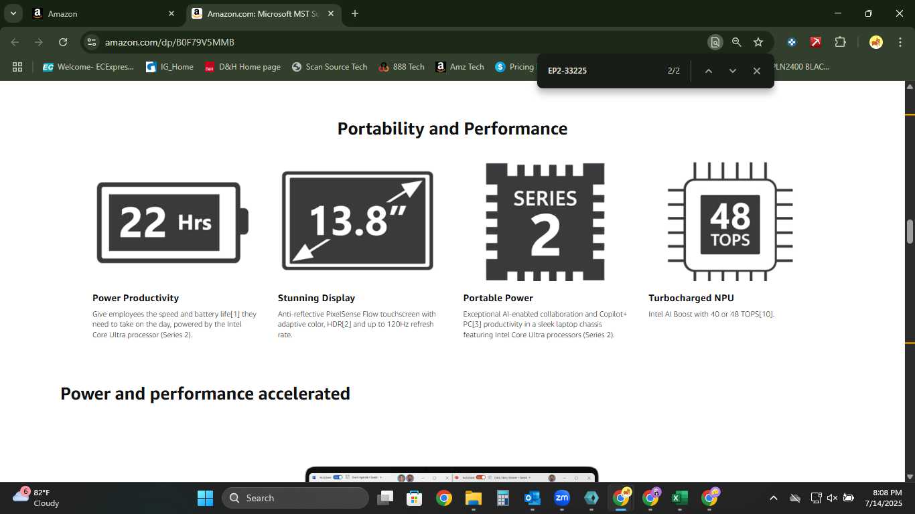Launch Microsoft Store from taskbar

415,498
